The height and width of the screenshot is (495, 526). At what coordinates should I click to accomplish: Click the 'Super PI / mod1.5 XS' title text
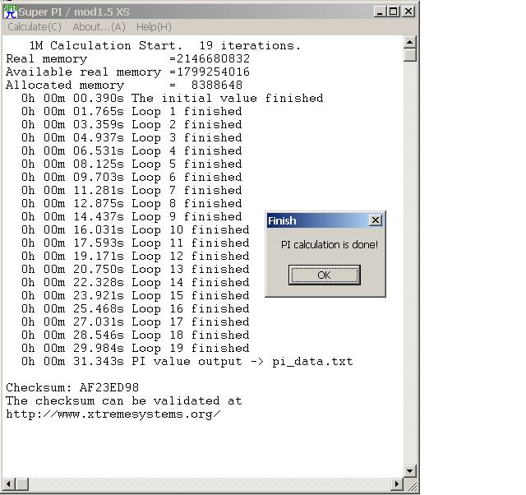pyautogui.click(x=74, y=12)
